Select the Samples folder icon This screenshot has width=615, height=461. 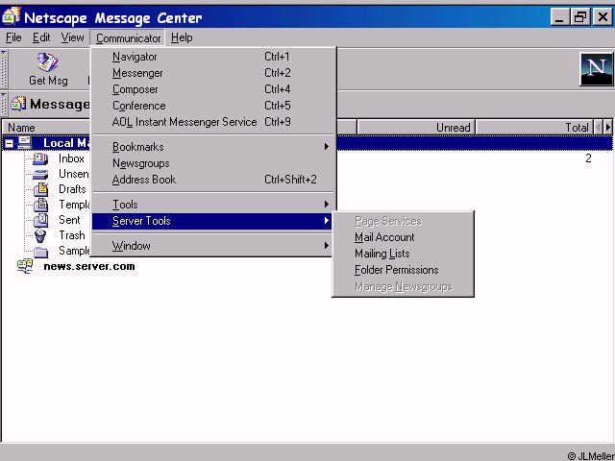(40, 252)
